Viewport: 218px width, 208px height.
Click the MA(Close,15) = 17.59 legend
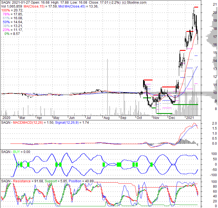(40, 6)
